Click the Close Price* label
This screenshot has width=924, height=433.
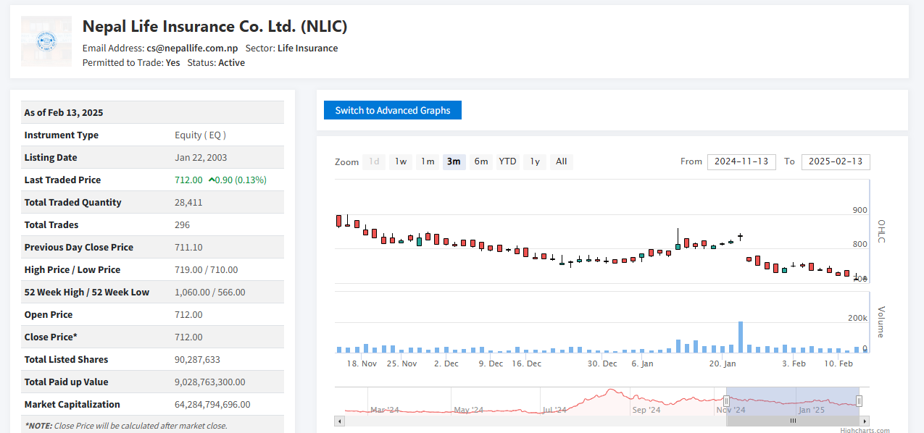click(51, 337)
